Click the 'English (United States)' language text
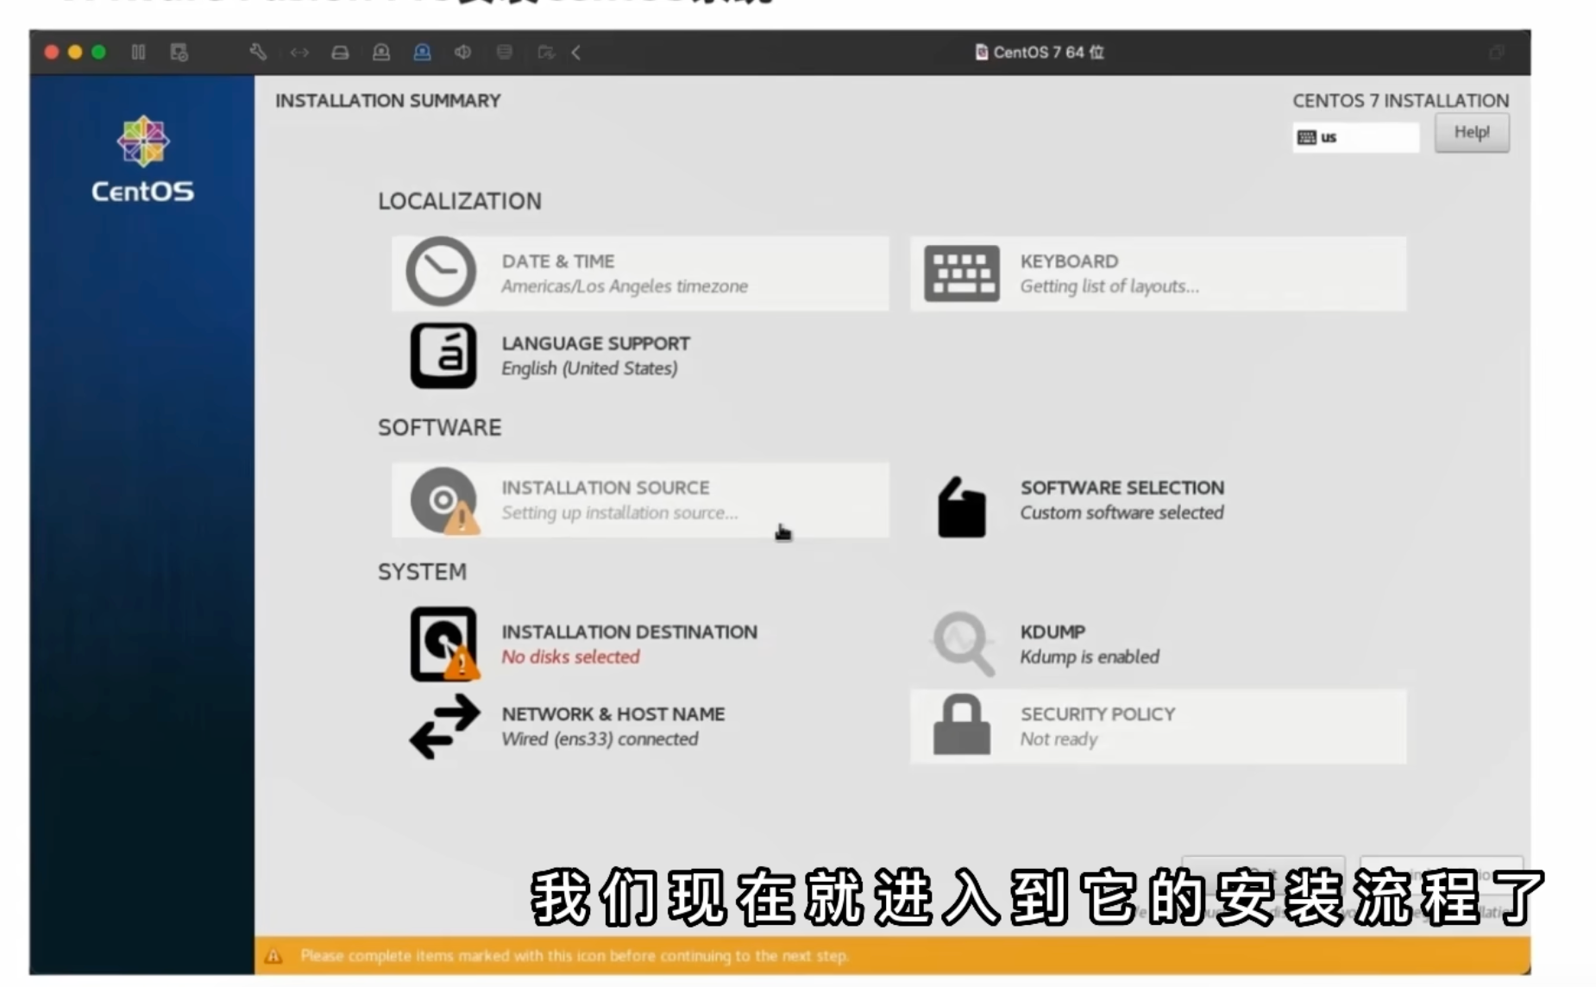This screenshot has height=987, width=1596. pyautogui.click(x=590, y=368)
